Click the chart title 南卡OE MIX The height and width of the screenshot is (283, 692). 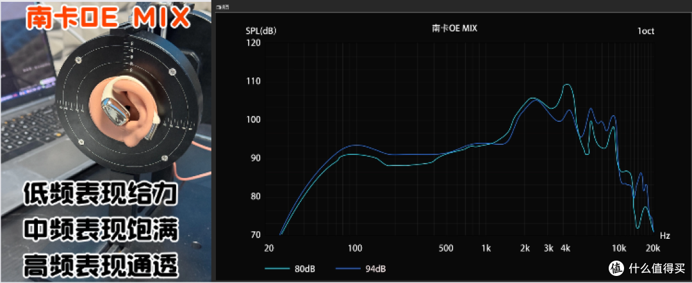[x=454, y=29]
